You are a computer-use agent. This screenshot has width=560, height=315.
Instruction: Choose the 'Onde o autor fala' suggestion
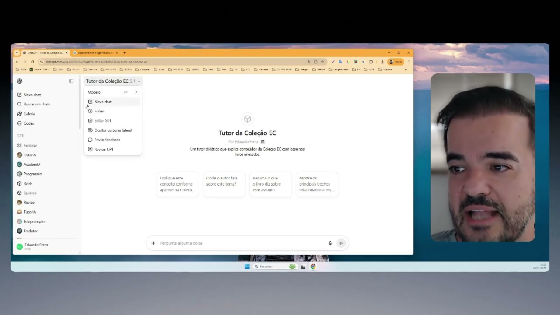coord(224,184)
